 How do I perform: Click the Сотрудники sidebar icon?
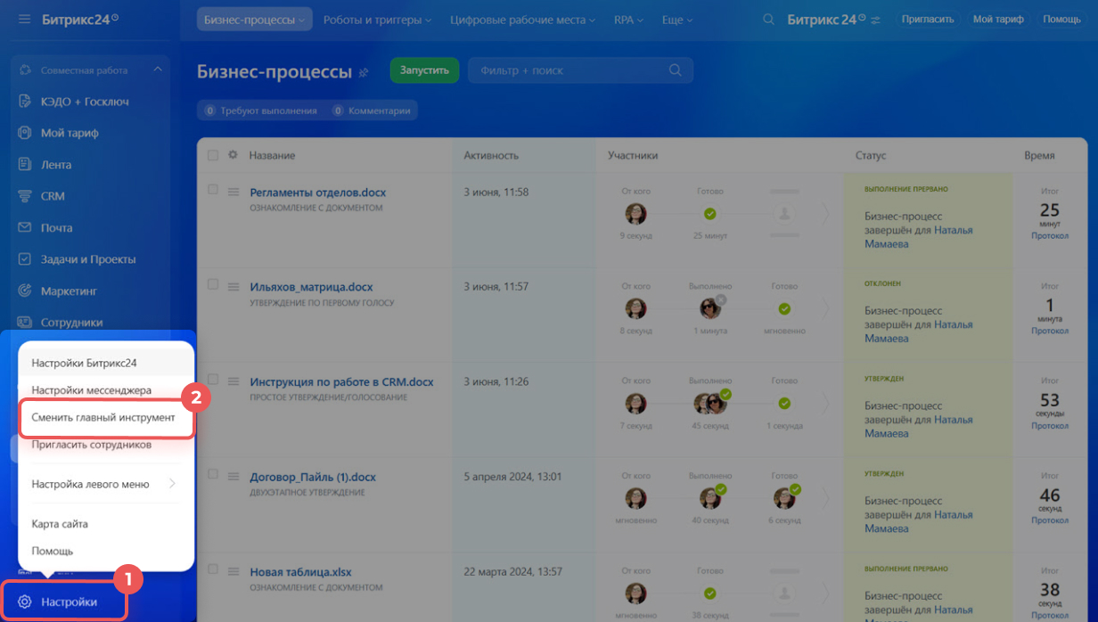25,323
